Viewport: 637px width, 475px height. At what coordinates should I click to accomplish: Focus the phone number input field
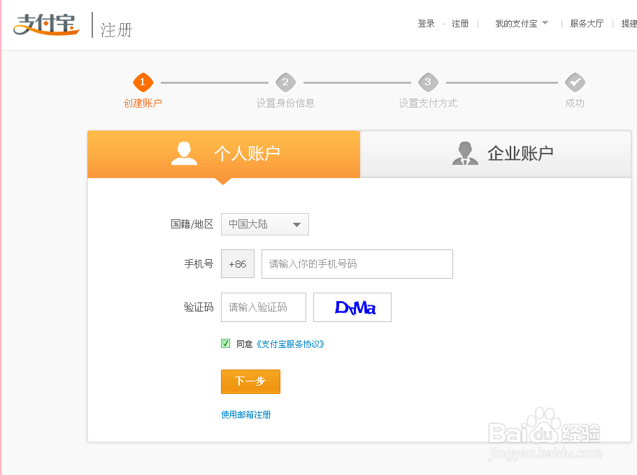coord(357,264)
